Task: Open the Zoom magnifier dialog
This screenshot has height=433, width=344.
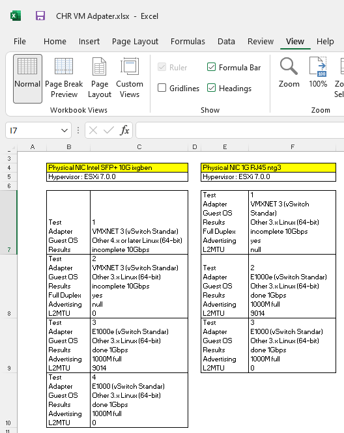Action: click(289, 73)
